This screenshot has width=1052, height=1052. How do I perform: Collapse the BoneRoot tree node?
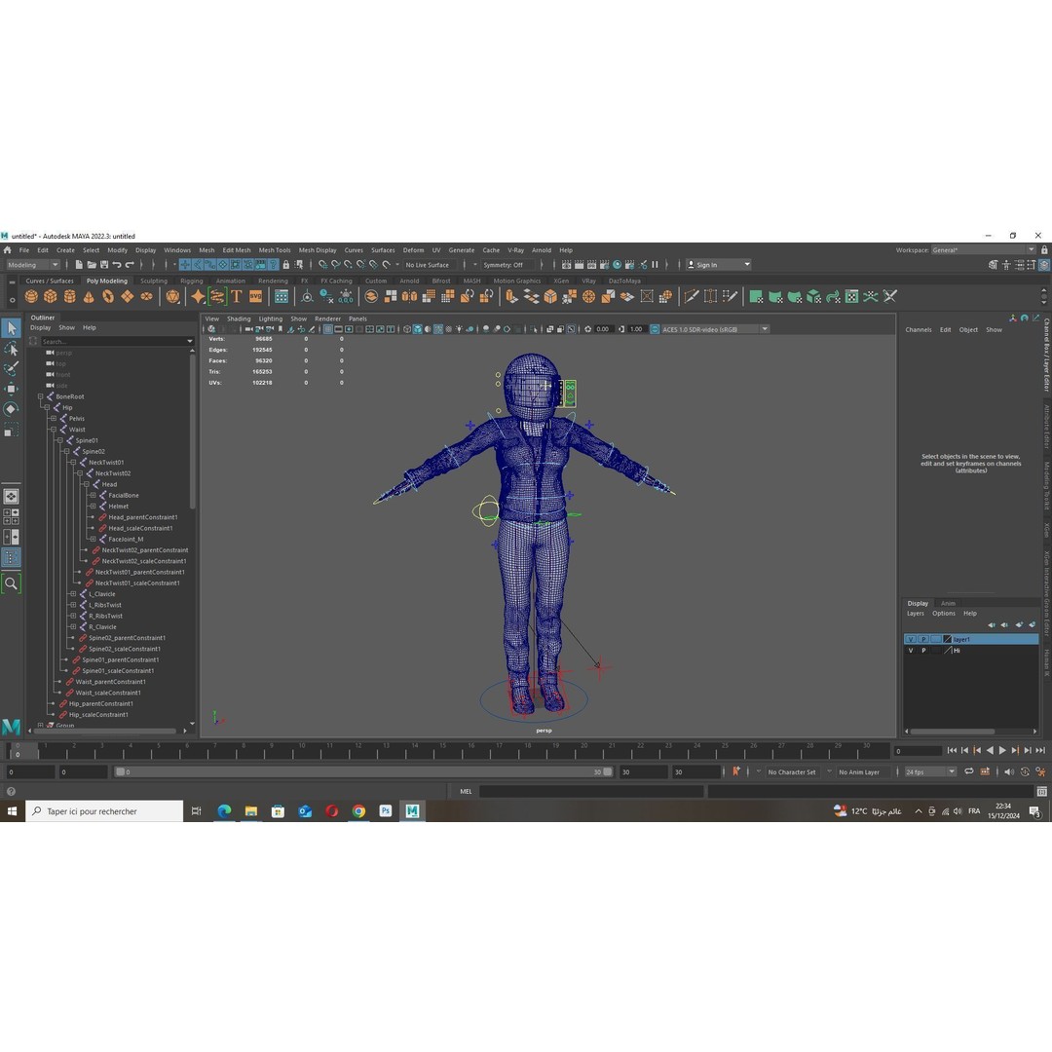pyautogui.click(x=40, y=396)
